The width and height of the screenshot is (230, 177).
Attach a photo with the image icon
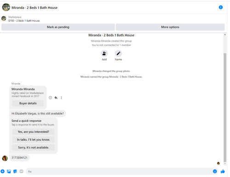tap(9, 171)
